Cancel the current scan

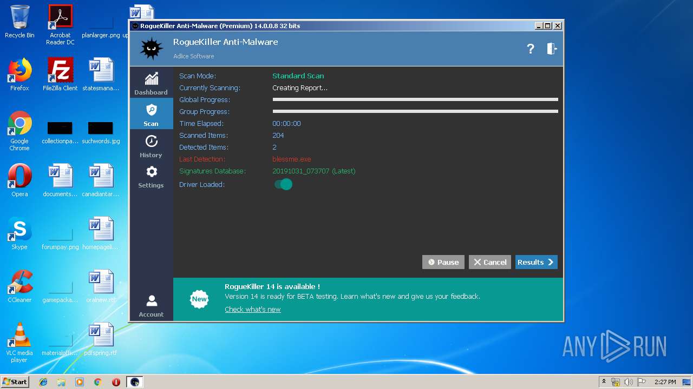tap(490, 262)
